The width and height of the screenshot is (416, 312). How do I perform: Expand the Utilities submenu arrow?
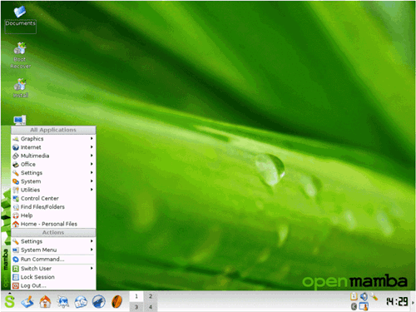click(x=92, y=190)
